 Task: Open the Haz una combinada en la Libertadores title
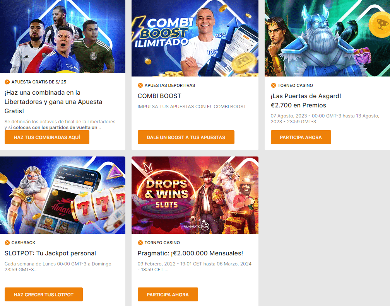click(x=53, y=102)
